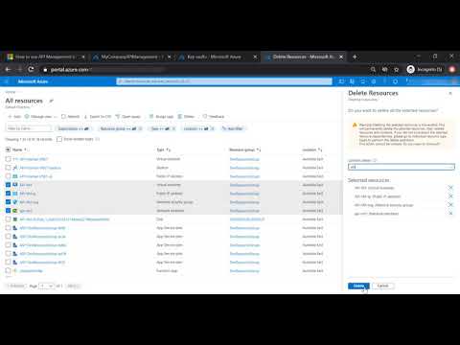Open the Subscription filter pill
The width and height of the screenshot is (460, 345).
tap(73, 128)
